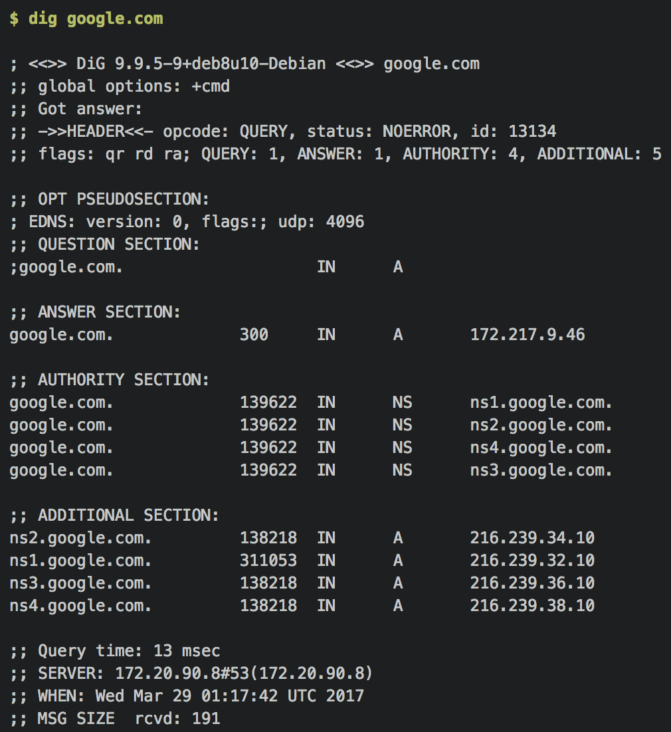
Task: Select ns1.google.com. in the authority section
Action: 541,403
